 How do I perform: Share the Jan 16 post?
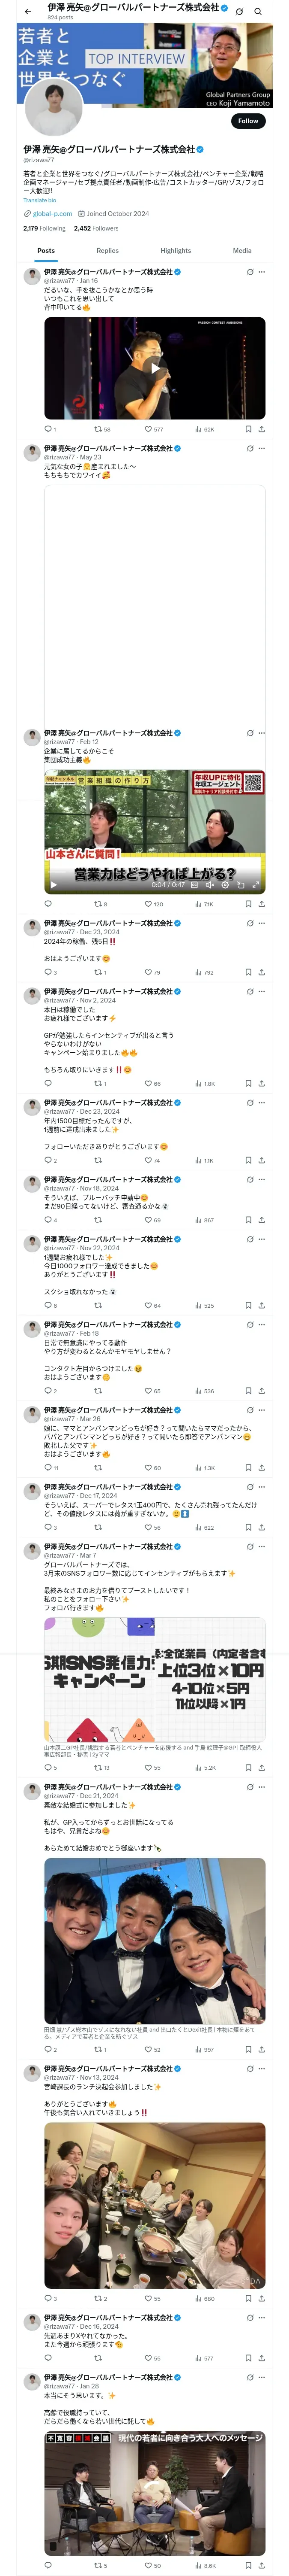pyautogui.click(x=262, y=429)
